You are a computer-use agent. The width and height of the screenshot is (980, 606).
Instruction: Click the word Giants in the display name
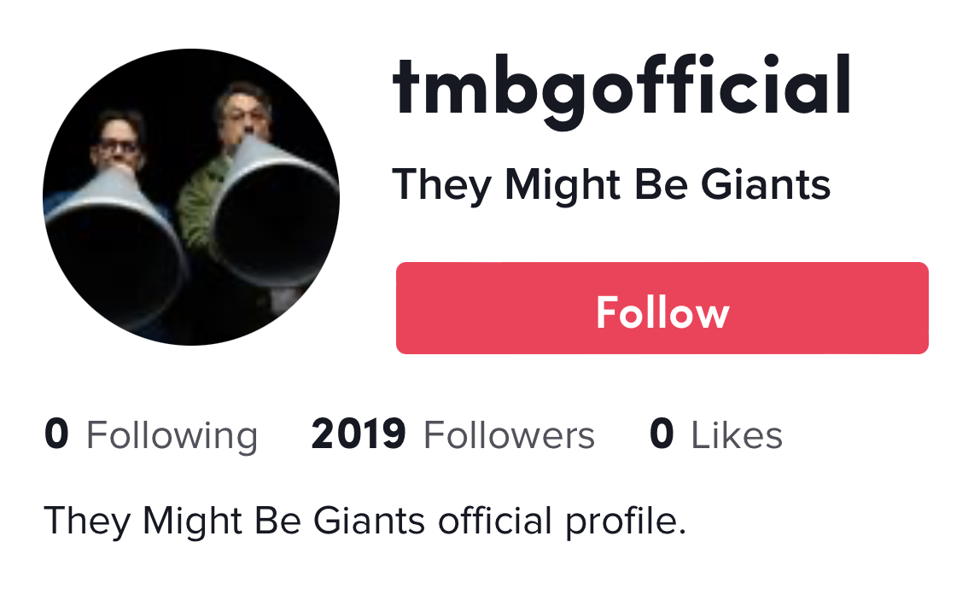tap(766, 184)
